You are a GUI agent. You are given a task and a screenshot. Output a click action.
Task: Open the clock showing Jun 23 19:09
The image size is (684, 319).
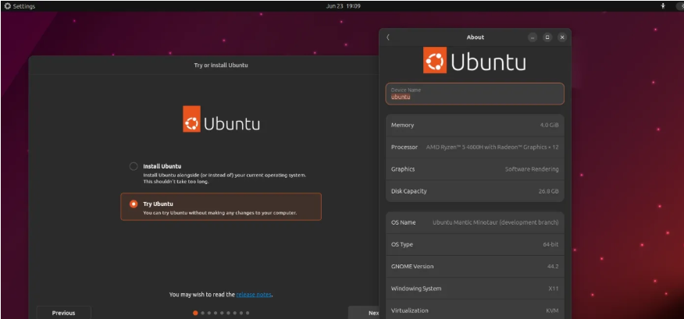click(344, 6)
